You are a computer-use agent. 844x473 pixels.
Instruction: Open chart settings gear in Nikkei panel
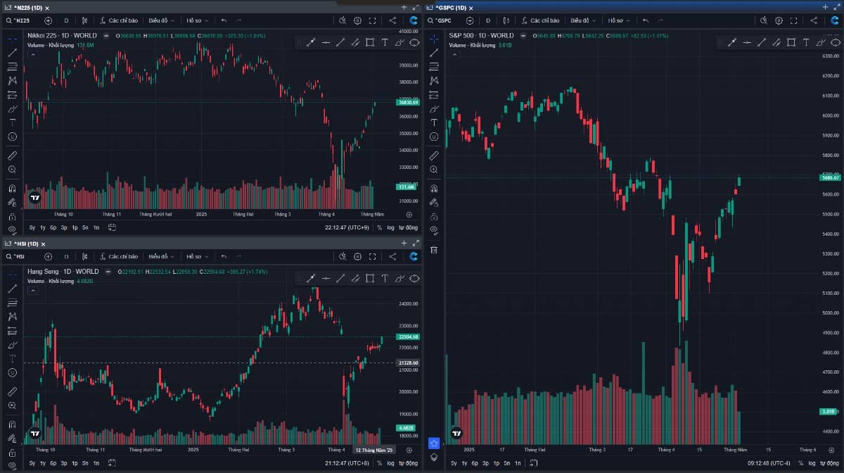point(357,20)
